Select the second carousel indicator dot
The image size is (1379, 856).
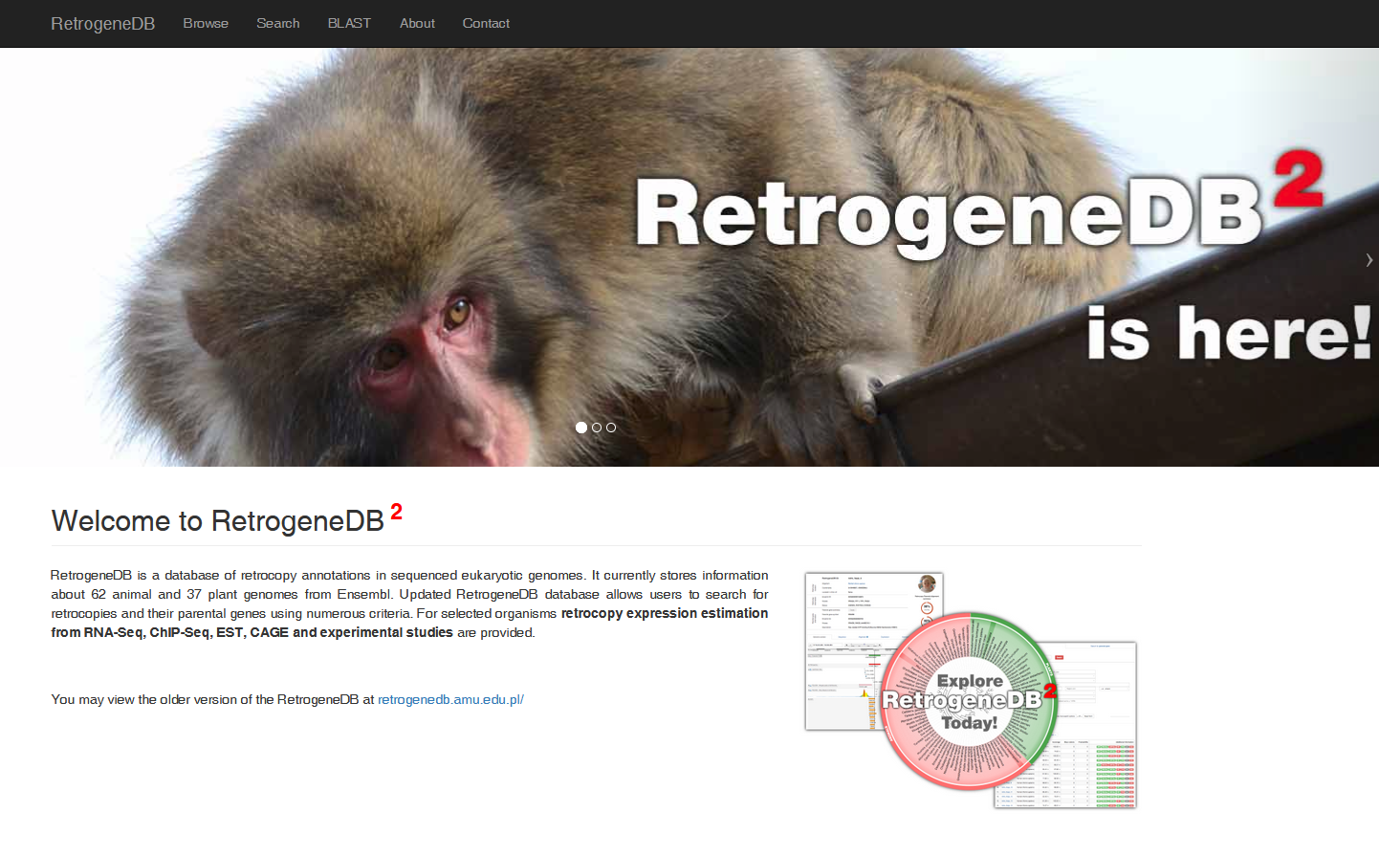tap(596, 428)
